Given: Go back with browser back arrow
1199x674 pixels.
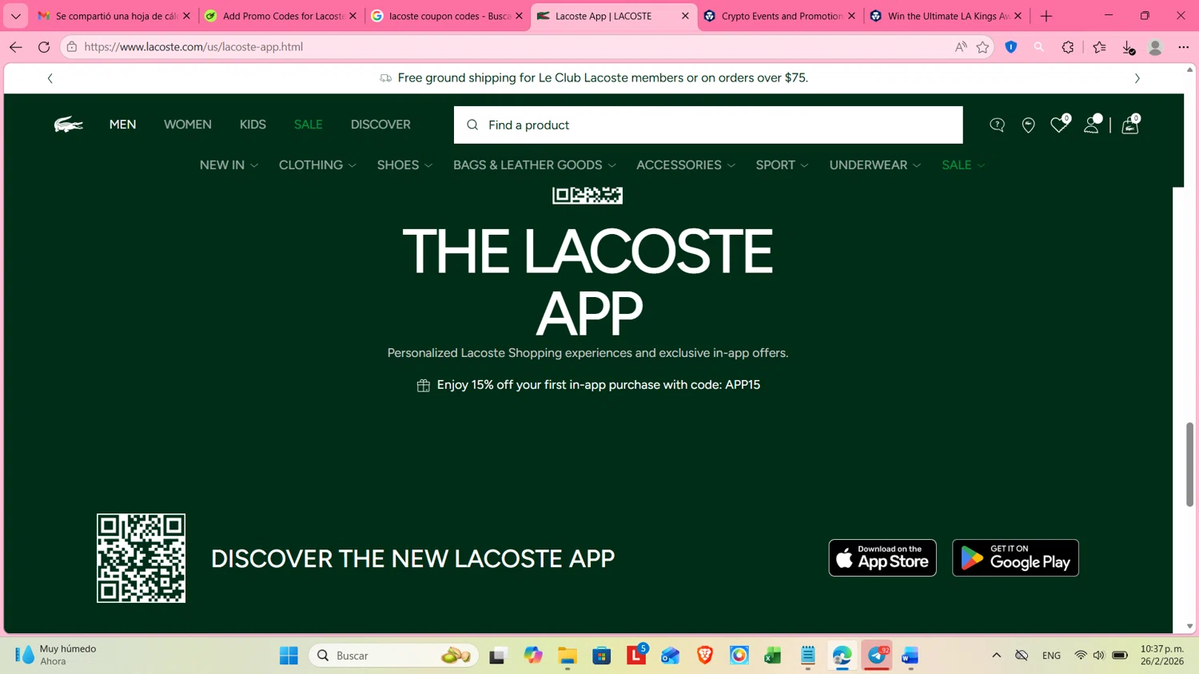Looking at the screenshot, I should [16, 47].
